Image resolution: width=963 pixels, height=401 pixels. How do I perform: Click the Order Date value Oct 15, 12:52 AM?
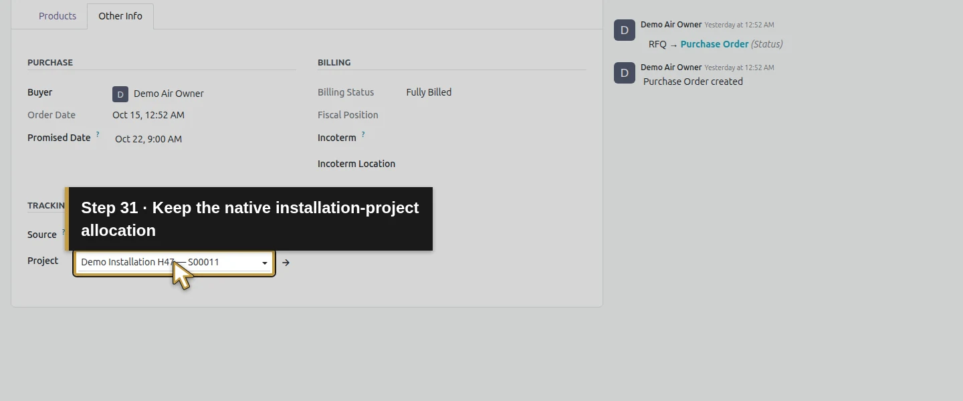coord(148,115)
